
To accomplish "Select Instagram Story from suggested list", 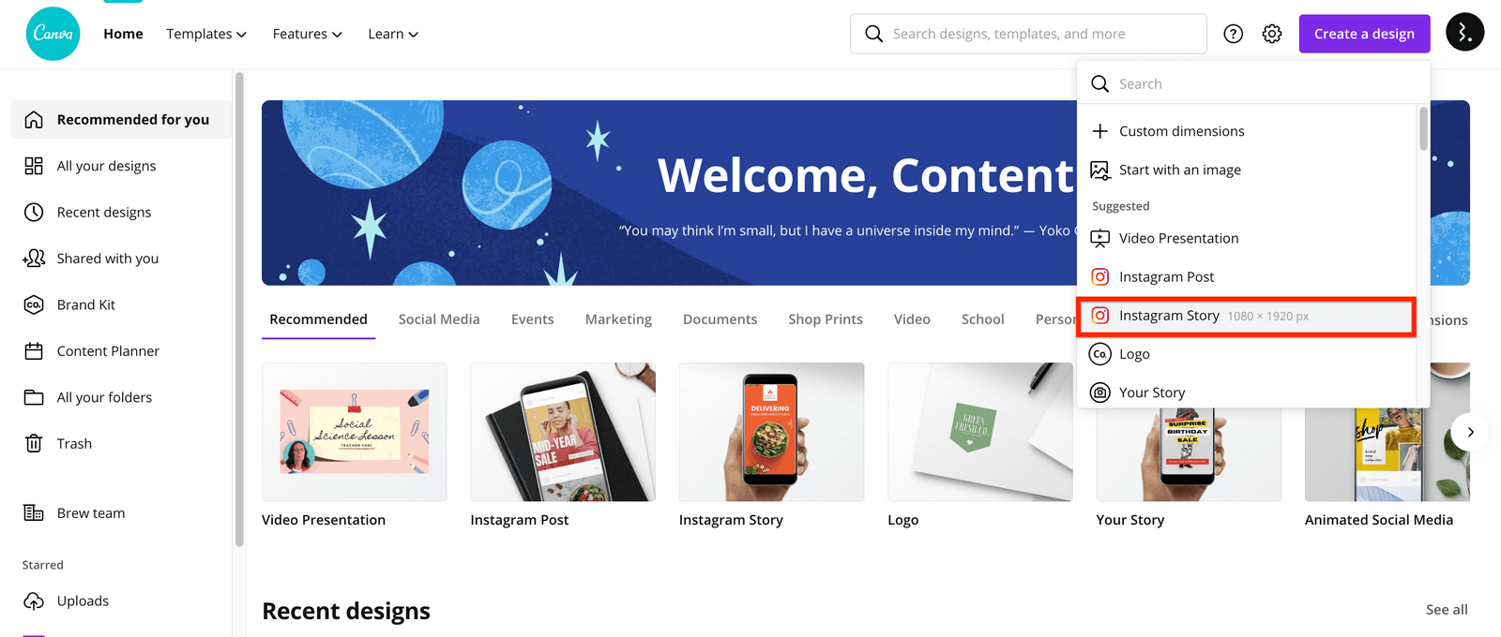I will (1246, 316).
